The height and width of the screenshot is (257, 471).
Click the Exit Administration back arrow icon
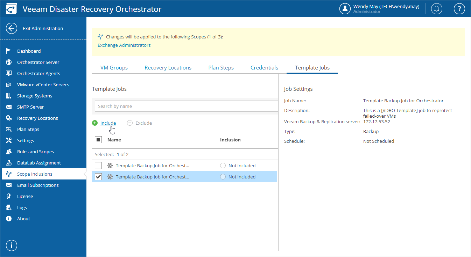[x=12, y=29]
